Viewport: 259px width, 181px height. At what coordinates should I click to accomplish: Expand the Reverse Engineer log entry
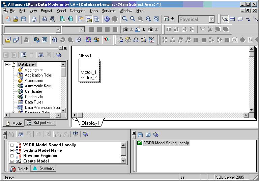pyautogui.click(x=12, y=156)
